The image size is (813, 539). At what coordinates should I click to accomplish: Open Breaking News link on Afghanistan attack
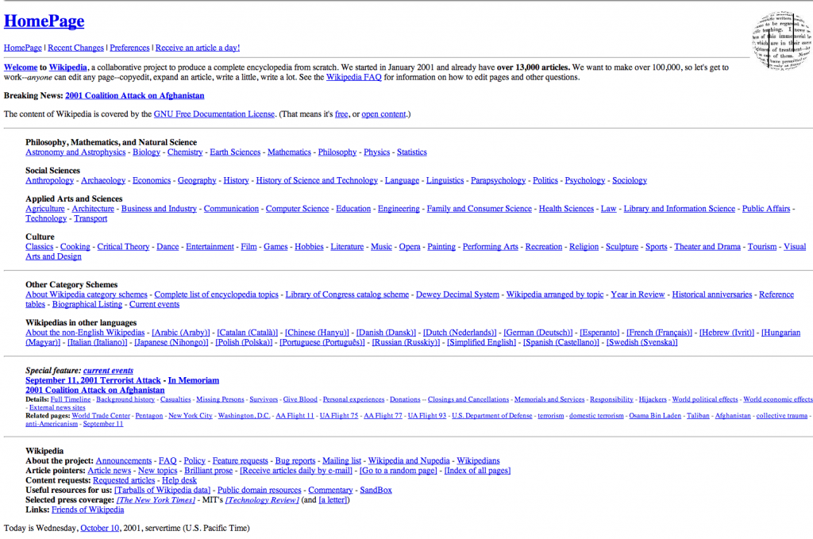(135, 95)
